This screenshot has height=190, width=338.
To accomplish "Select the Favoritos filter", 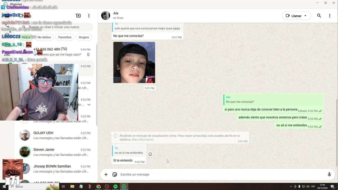I will tap(65, 37).
